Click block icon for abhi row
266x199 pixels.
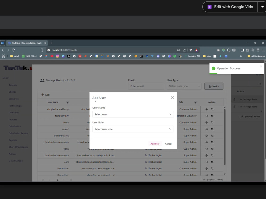tap(206, 162)
